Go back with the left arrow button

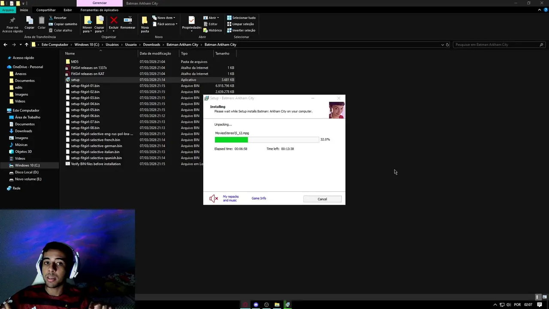[5, 45]
